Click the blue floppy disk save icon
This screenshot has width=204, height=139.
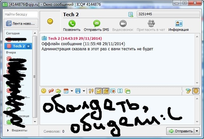tap(78, 91)
